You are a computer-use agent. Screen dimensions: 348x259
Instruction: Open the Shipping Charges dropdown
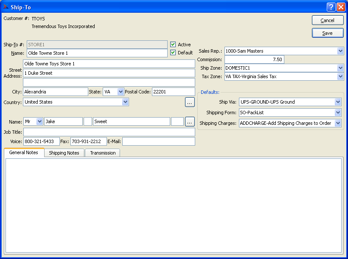coord(338,123)
